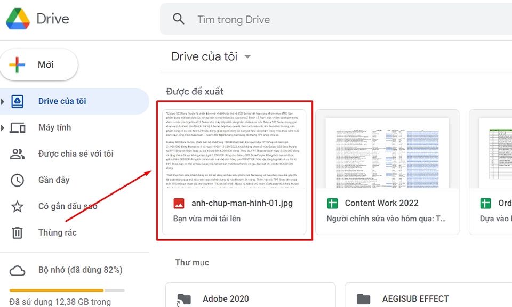Click the trash bin icon
Image resolution: width=512 pixels, height=307 pixels.
click(x=17, y=232)
